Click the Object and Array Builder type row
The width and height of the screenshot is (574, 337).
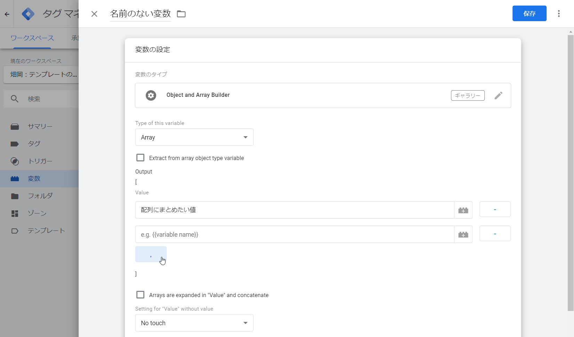pos(323,95)
